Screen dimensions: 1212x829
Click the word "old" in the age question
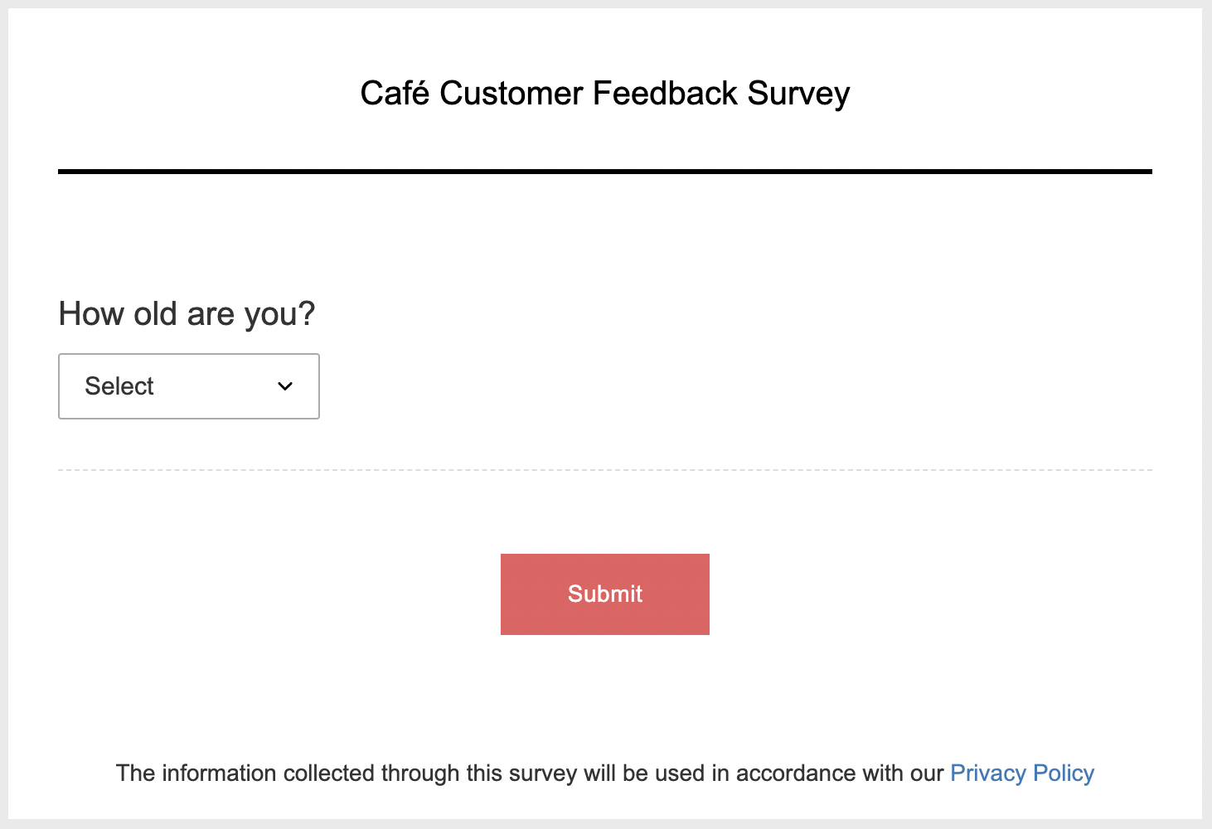[x=156, y=314]
